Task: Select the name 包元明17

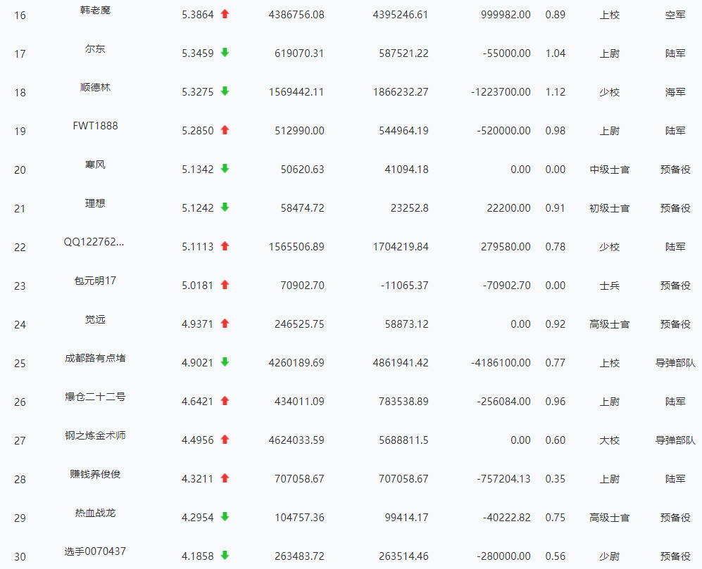Action: tap(95, 281)
